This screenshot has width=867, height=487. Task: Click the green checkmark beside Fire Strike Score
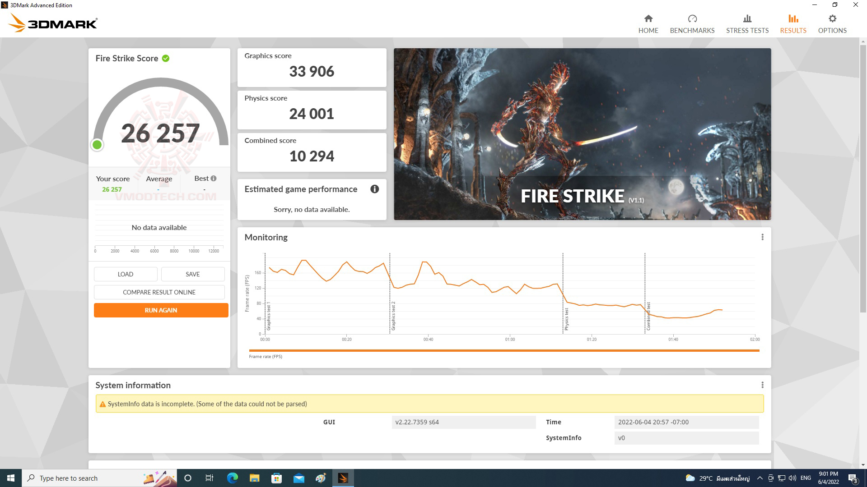(x=165, y=58)
